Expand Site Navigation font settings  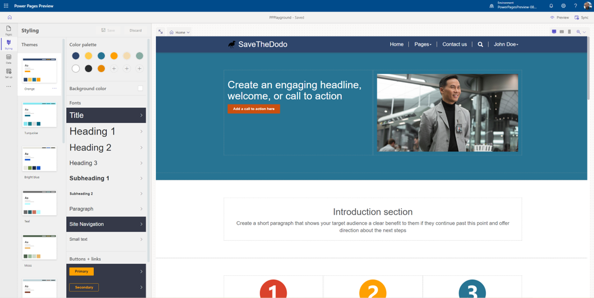[106, 224]
